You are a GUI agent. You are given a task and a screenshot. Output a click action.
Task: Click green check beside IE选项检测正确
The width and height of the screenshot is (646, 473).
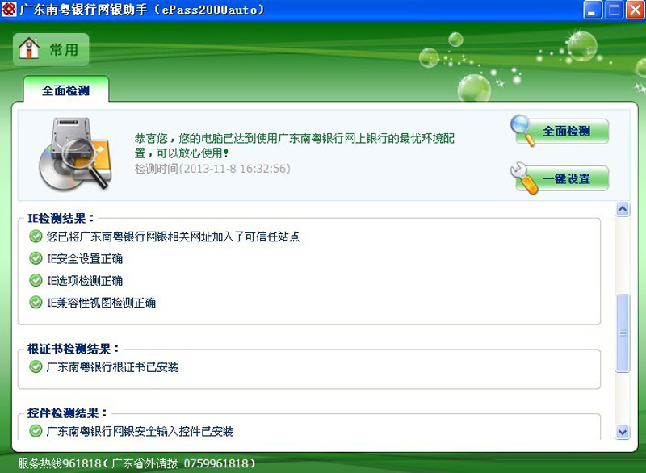[36, 280]
